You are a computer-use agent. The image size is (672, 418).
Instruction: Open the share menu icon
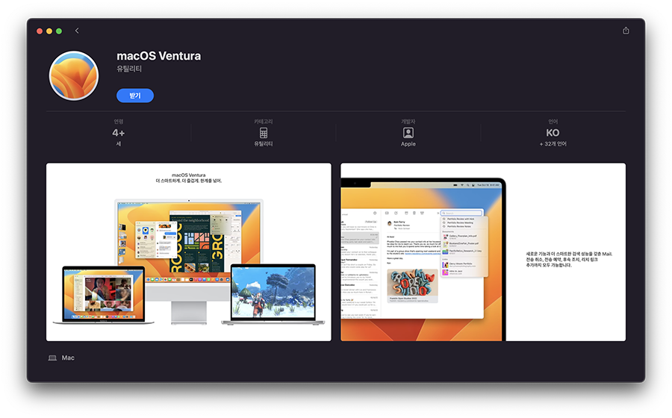click(x=626, y=31)
